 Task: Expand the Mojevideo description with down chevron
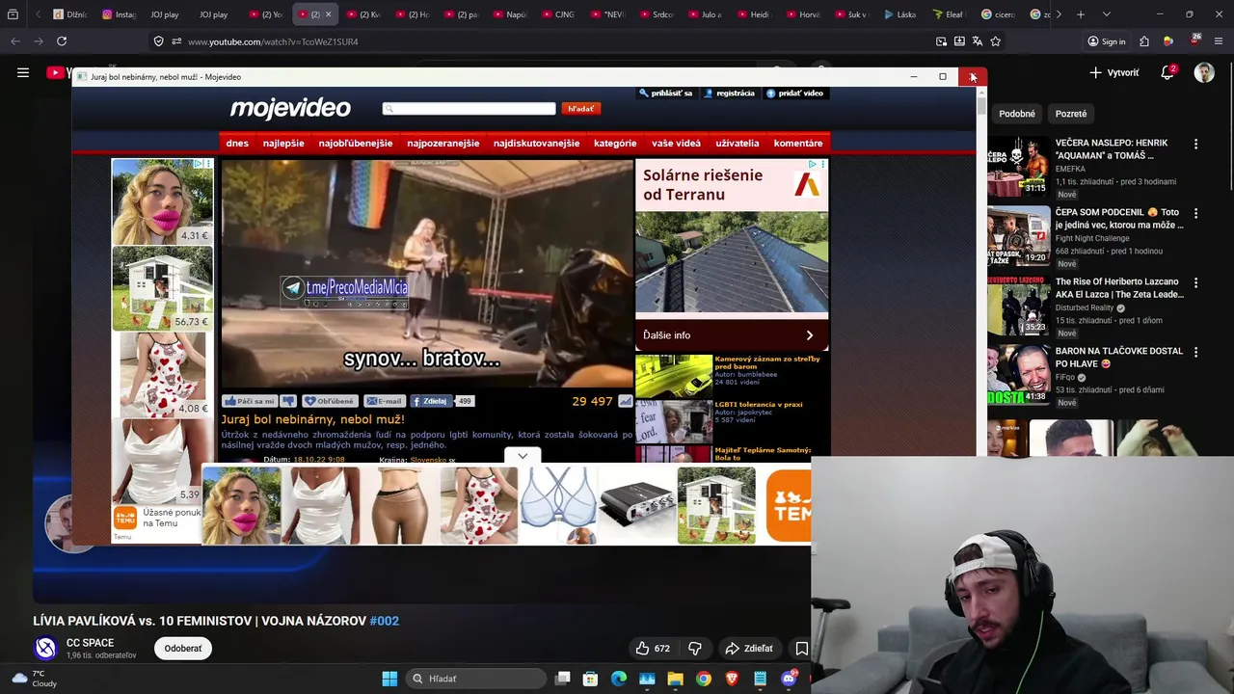tap(523, 456)
